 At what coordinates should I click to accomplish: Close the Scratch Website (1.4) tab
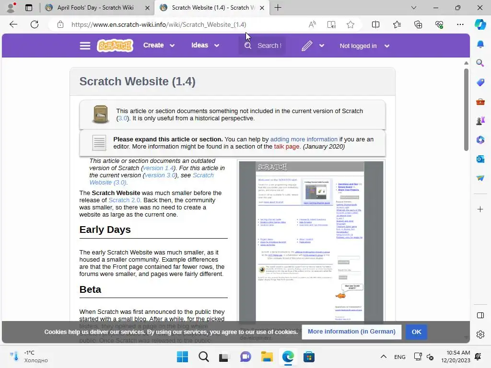click(x=262, y=8)
